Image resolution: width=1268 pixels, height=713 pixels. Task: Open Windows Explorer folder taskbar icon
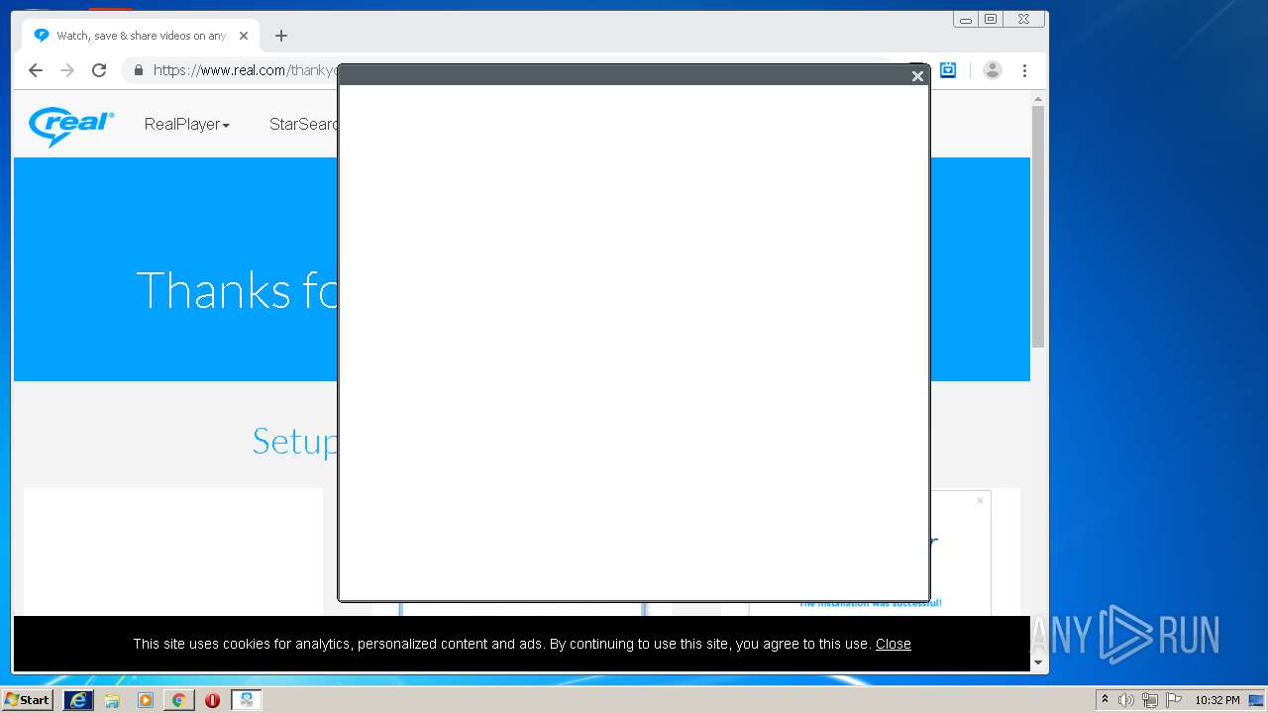112,700
